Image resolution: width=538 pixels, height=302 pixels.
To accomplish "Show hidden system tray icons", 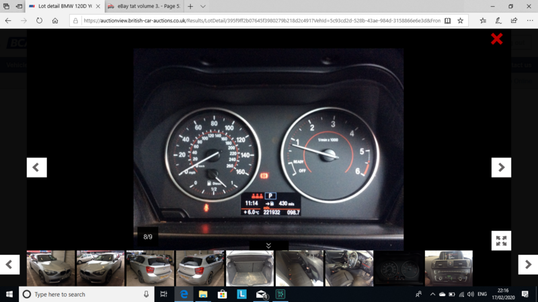I will point(432,294).
